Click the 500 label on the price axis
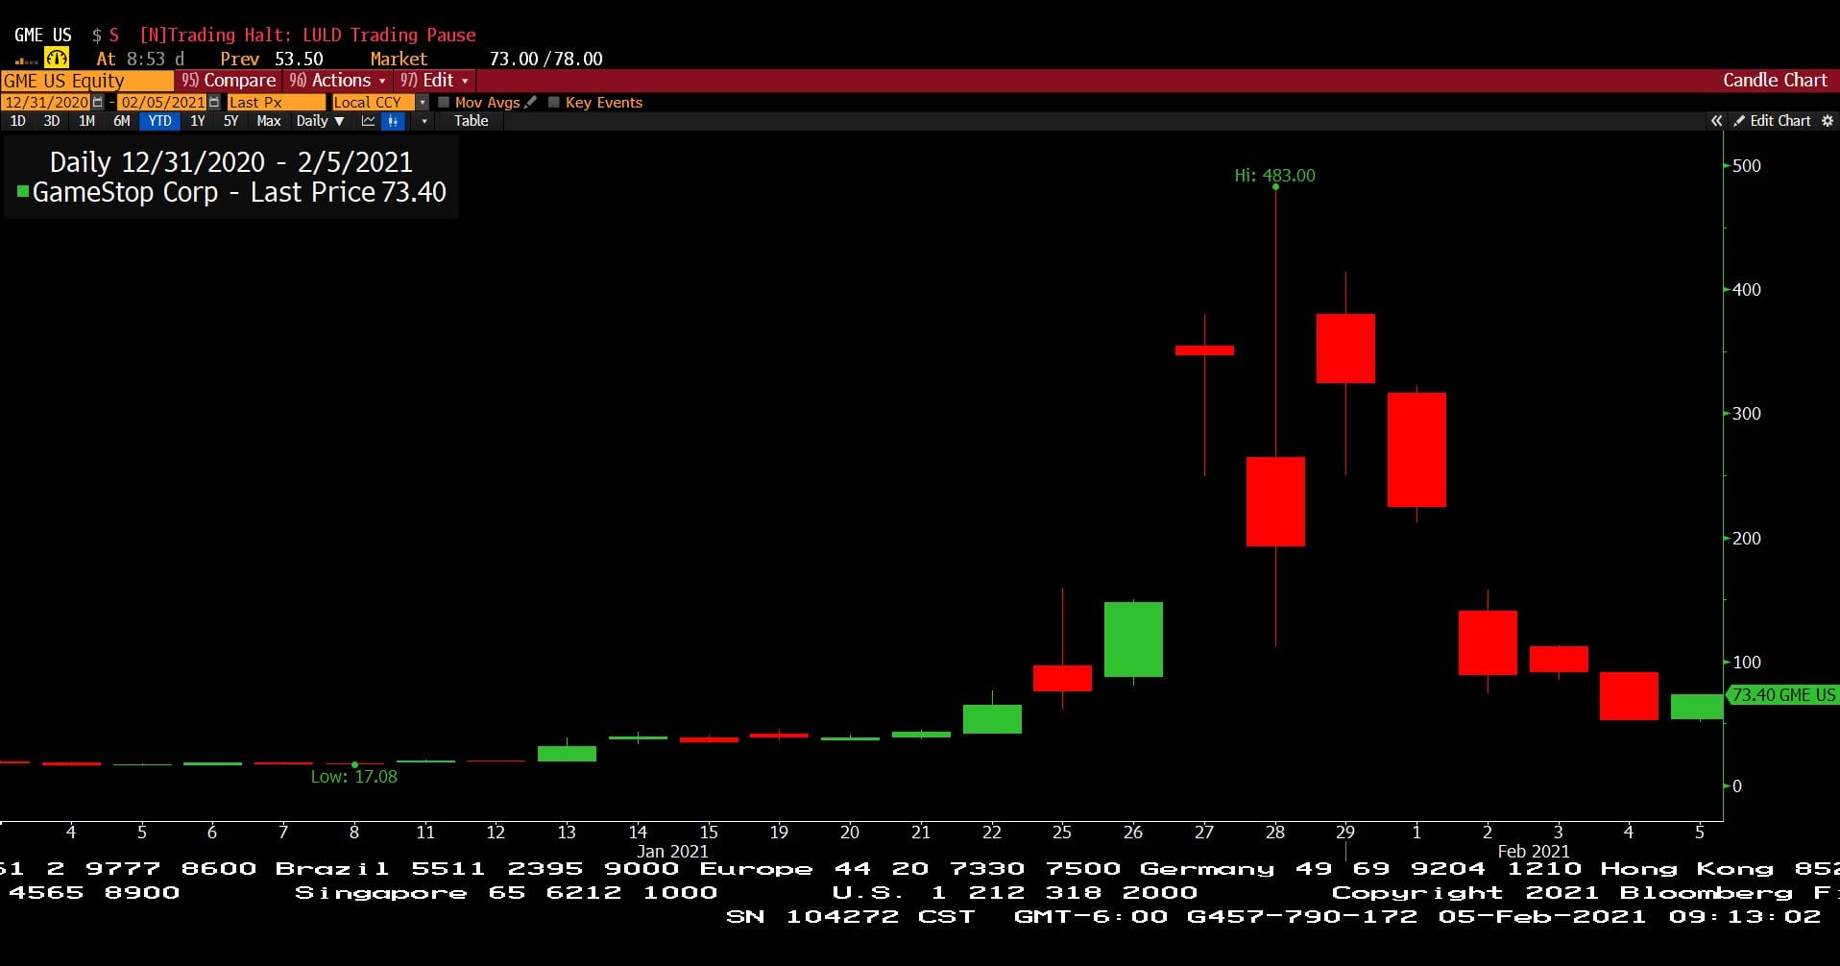Image resolution: width=1840 pixels, height=966 pixels. pyautogui.click(x=1747, y=165)
